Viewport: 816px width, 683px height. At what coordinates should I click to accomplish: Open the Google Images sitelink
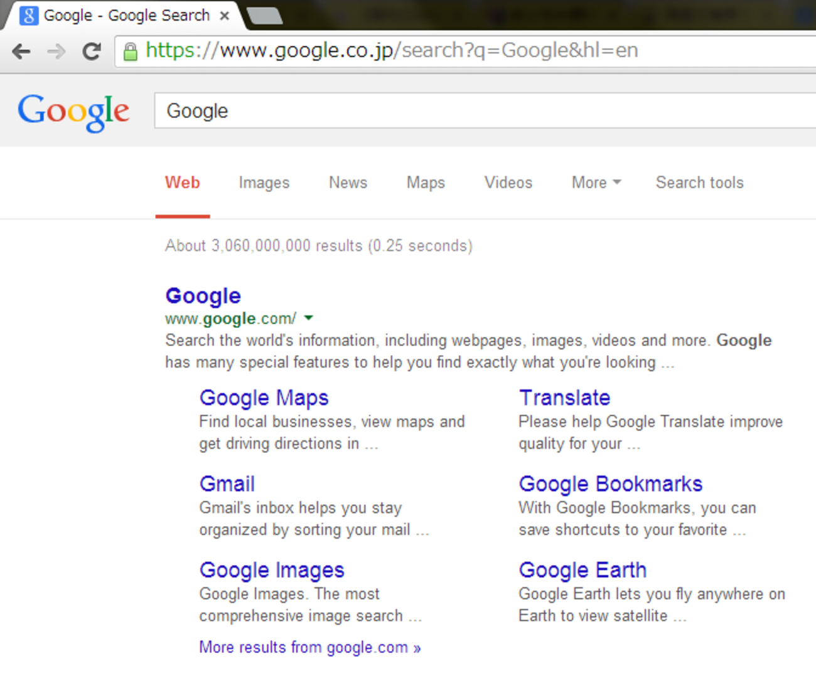tap(272, 570)
